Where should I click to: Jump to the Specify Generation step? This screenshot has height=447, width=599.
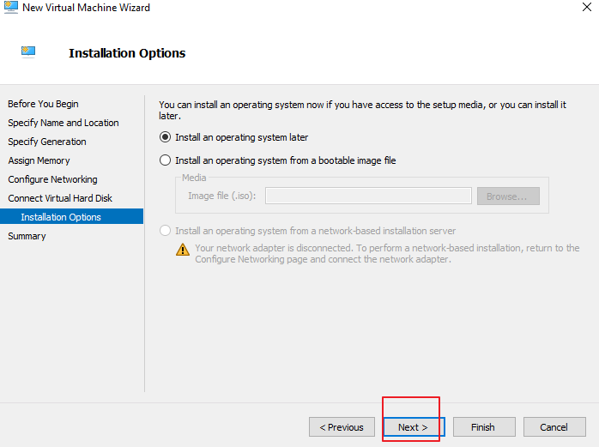47,142
